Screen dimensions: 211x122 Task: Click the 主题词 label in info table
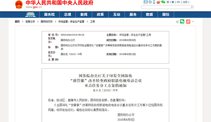(53, 59)
